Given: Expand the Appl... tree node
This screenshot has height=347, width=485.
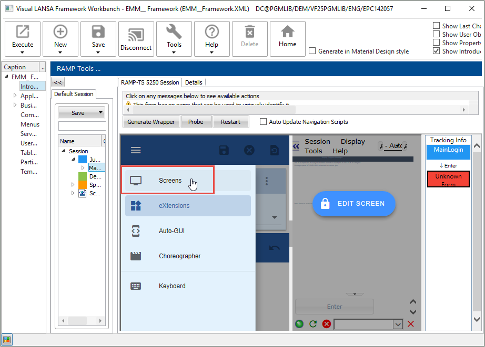Looking at the screenshot, I should [15, 96].
